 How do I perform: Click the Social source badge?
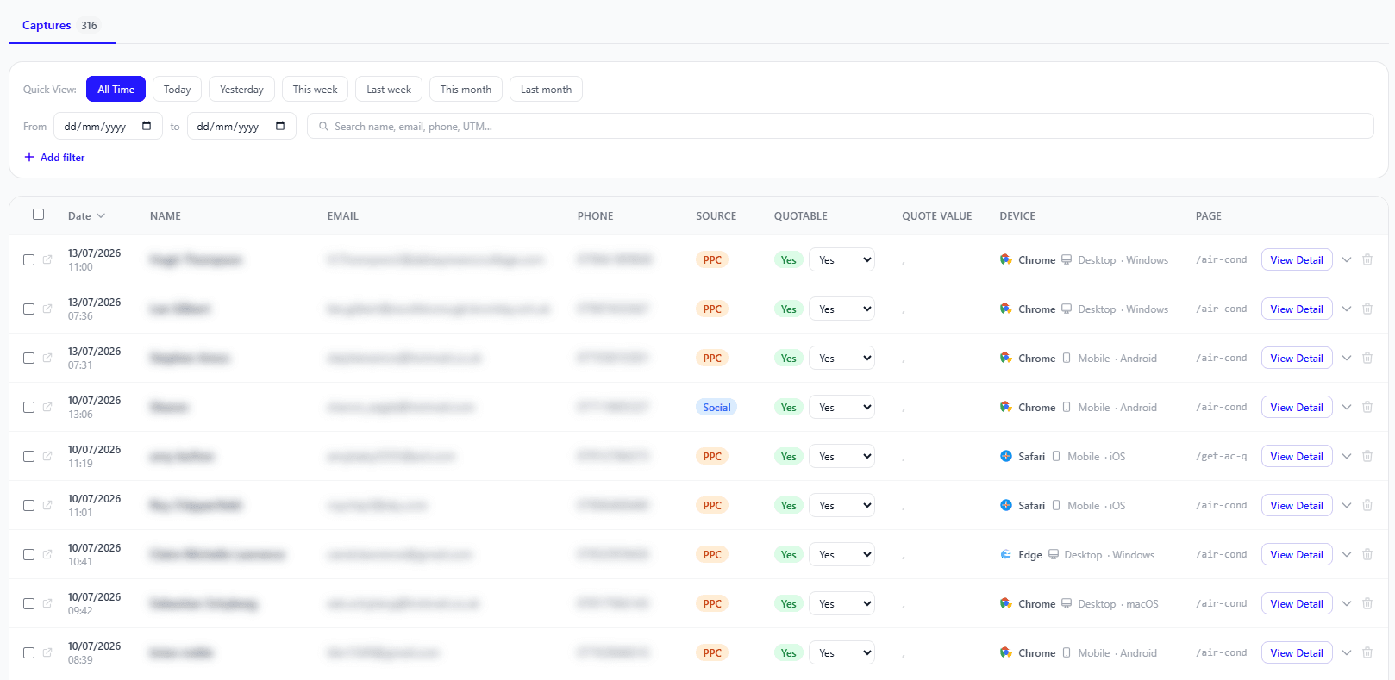coord(716,407)
